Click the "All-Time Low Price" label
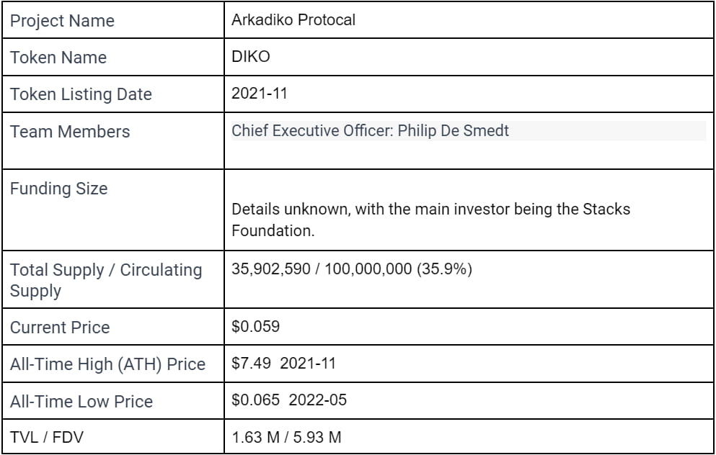 [x=81, y=401]
